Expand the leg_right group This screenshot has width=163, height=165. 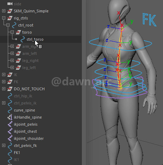tap(12, 61)
